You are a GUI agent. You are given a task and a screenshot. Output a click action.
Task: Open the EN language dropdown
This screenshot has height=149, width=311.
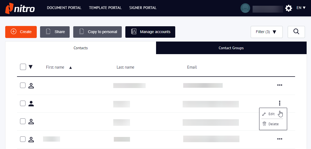pos(301,8)
